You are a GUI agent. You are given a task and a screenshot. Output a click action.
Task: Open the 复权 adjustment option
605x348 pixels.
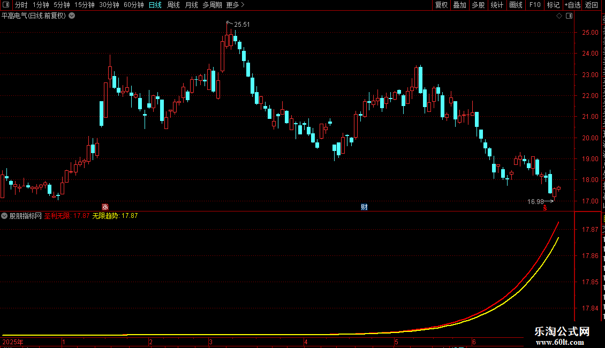(441, 5)
